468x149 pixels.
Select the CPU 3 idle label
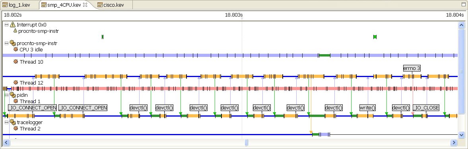coord(31,49)
